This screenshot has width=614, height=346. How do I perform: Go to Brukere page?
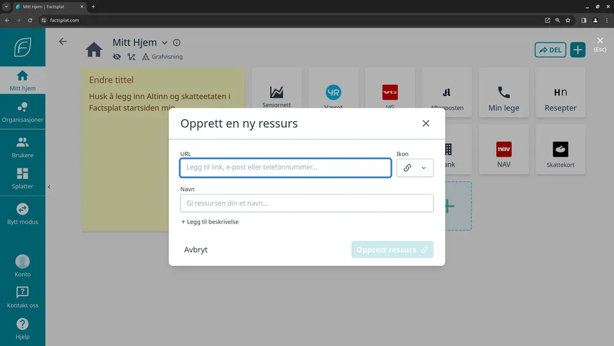pos(23,147)
